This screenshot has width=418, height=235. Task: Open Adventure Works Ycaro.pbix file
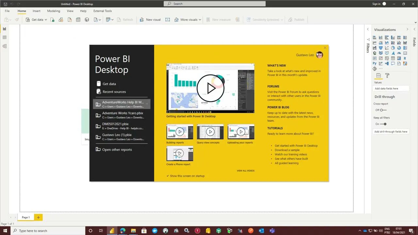click(x=121, y=115)
